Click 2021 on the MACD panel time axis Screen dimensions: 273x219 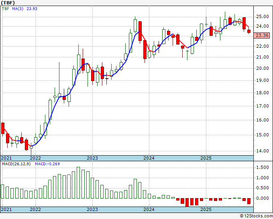tap(6, 209)
